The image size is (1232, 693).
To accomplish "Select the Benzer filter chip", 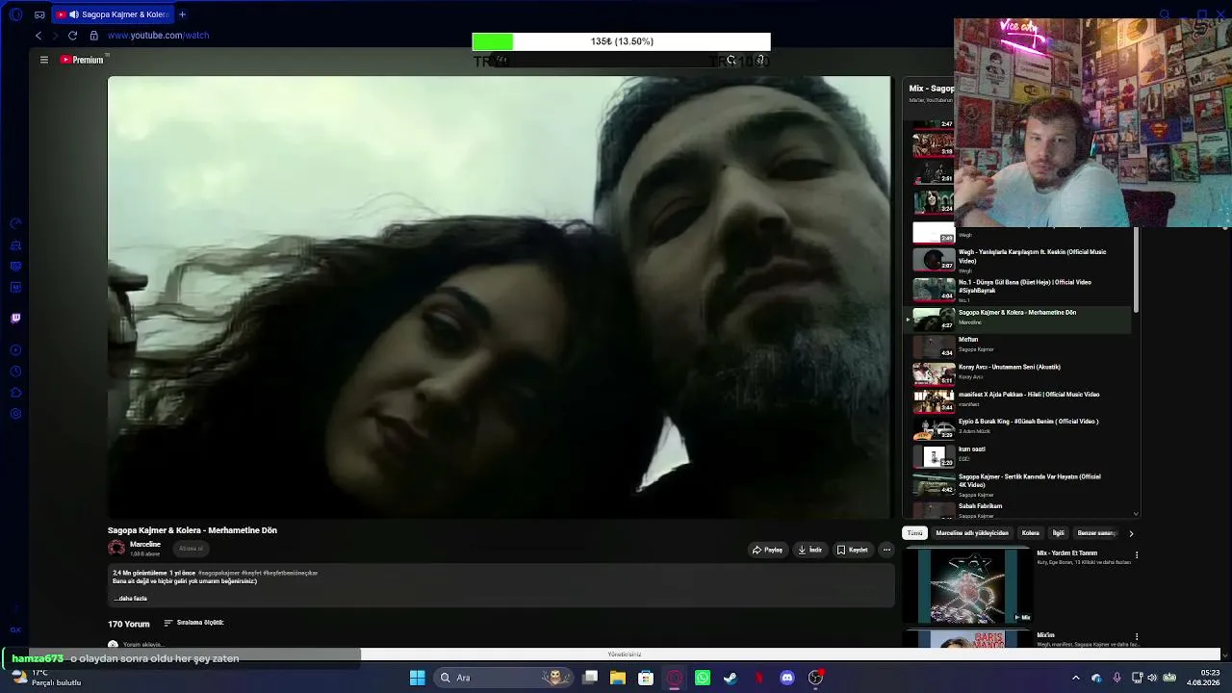I will tap(1095, 533).
